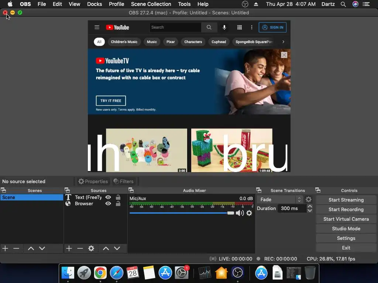Open Mic/Aux audio settings gear
Viewport: 378px width, 283px height.
tap(249, 213)
